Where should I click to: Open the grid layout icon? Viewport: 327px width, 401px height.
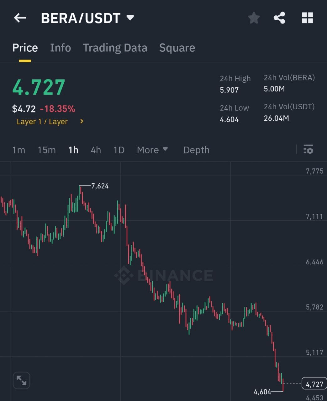click(x=307, y=18)
